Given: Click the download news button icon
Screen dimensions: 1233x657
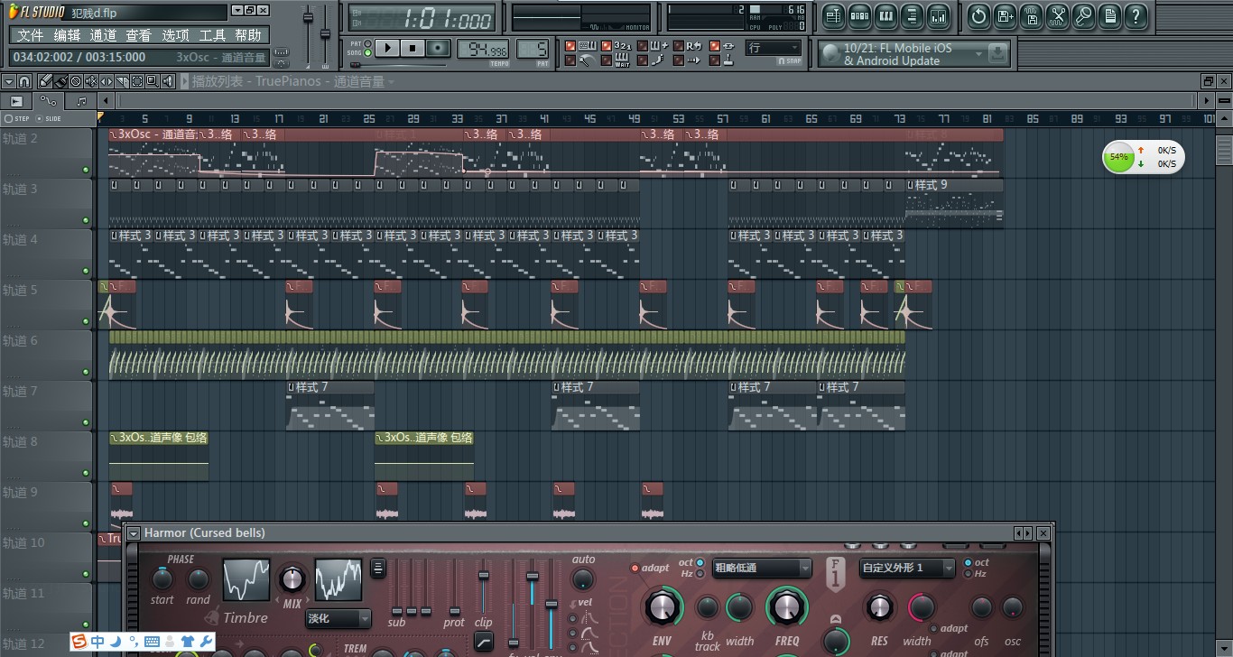Looking at the screenshot, I should 997,54.
